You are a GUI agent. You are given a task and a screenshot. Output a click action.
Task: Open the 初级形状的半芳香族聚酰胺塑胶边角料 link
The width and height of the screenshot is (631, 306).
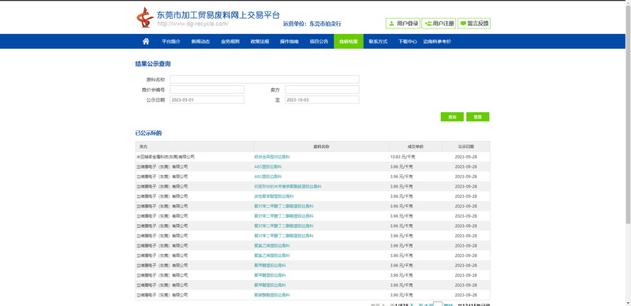(288, 186)
